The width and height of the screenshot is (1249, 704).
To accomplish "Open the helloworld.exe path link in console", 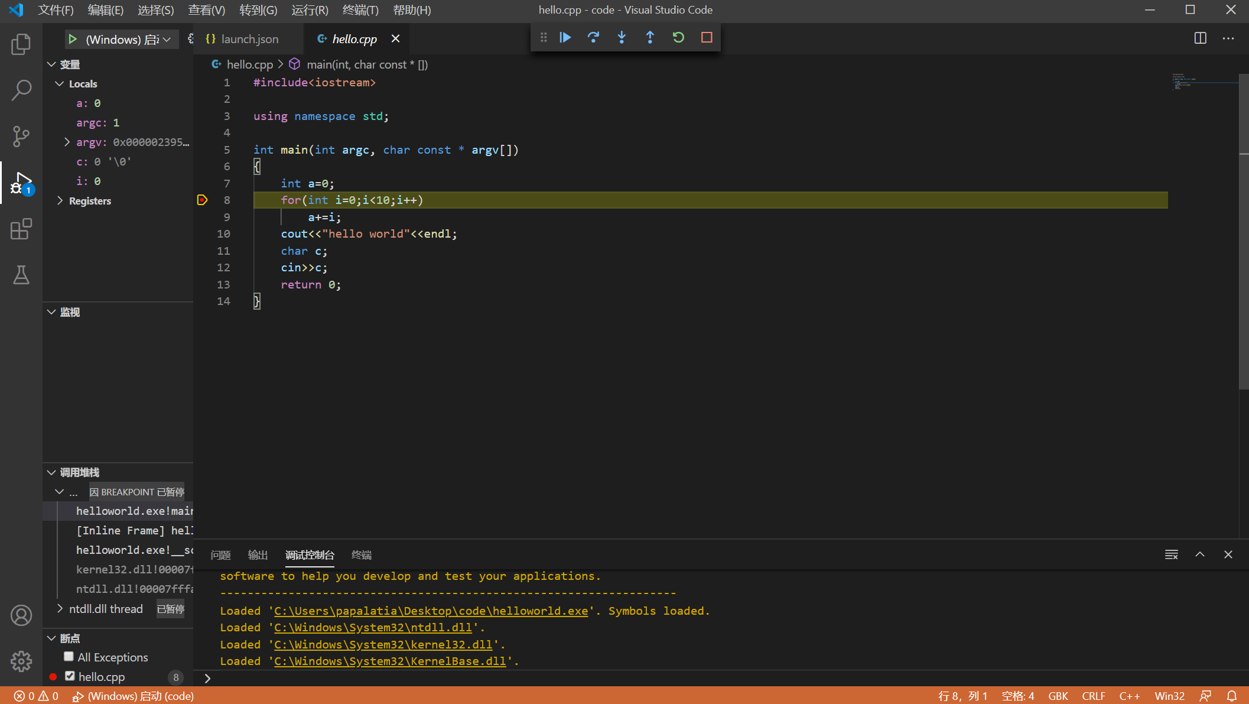I will pyautogui.click(x=431, y=611).
